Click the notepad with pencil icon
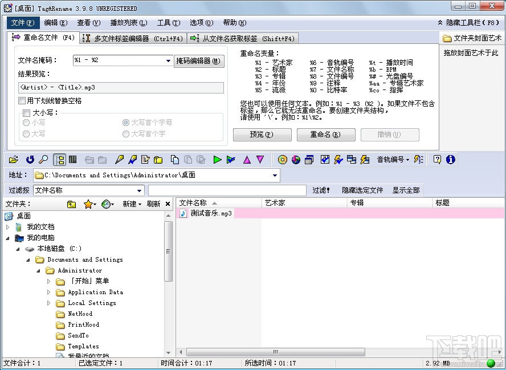The image size is (506, 370). coord(145,159)
